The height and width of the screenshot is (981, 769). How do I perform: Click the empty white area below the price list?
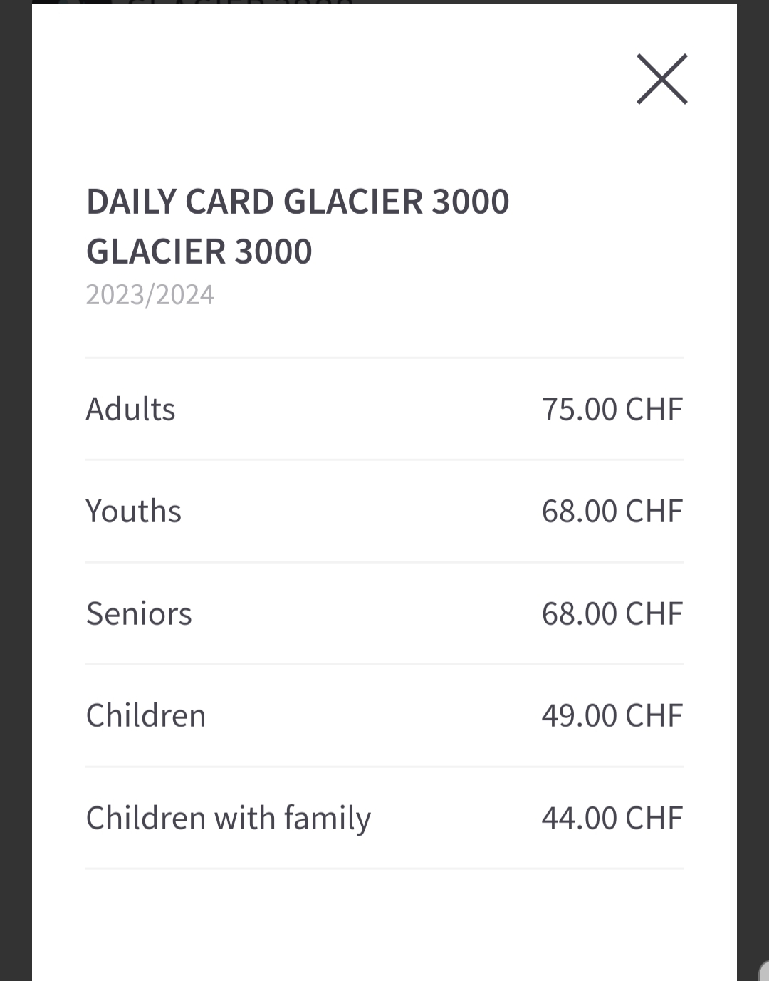pyautogui.click(x=384, y=925)
